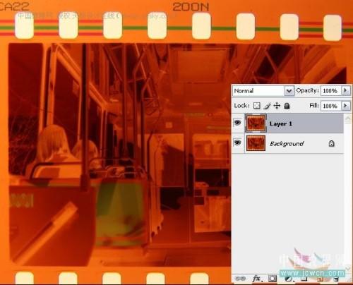Click the link layers chain icon
Screen dimensions: 353x285
pos(240,279)
